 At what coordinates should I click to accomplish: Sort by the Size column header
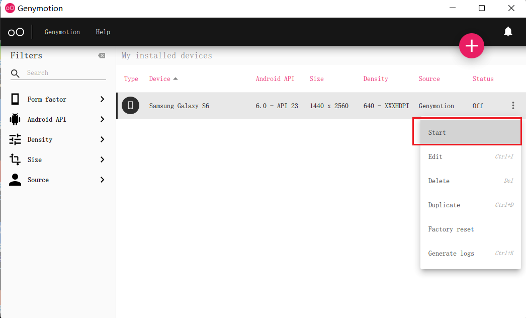[317, 78]
